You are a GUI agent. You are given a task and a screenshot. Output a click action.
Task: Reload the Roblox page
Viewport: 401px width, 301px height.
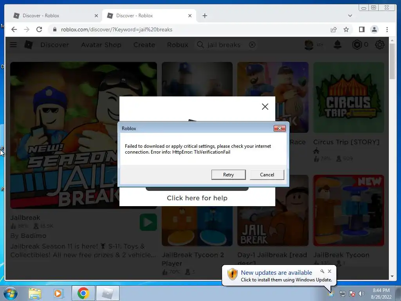(39, 29)
